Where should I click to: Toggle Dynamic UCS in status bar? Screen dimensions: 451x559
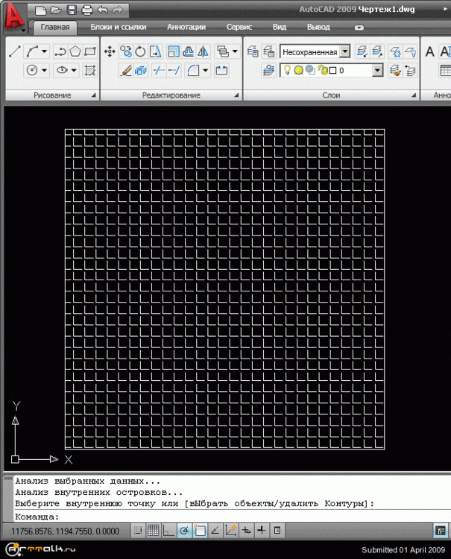coord(230,531)
